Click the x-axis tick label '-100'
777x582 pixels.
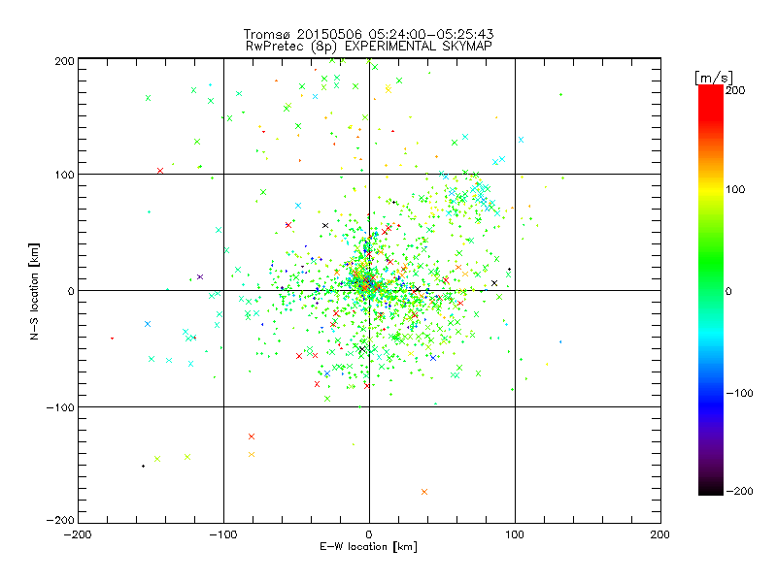pyautogui.click(x=223, y=534)
